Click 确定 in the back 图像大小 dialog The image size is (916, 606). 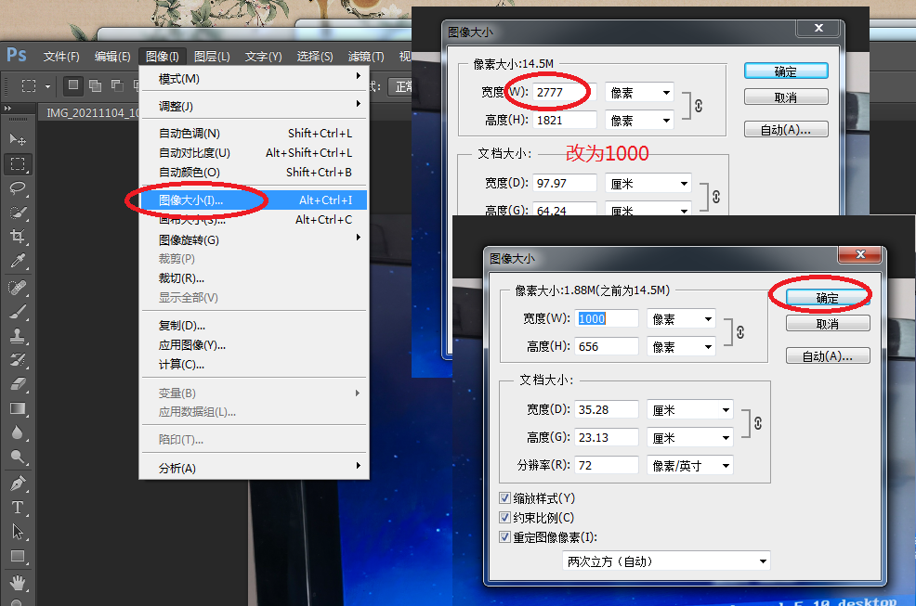click(786, 71)
